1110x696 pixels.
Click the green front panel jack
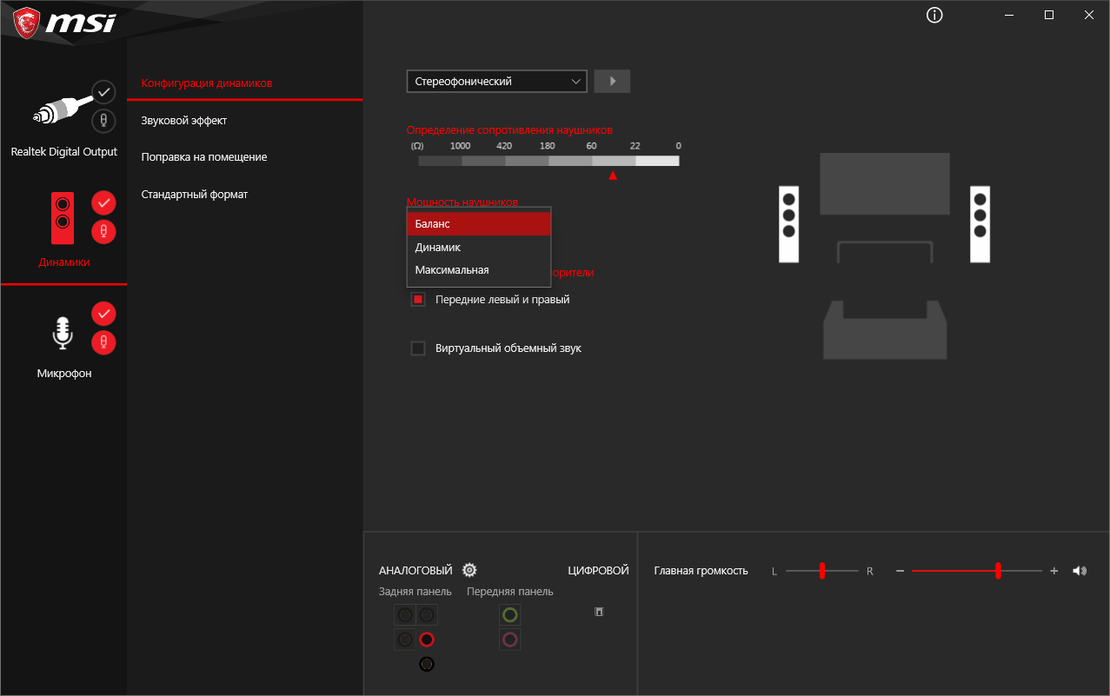(x=510, y=615)
